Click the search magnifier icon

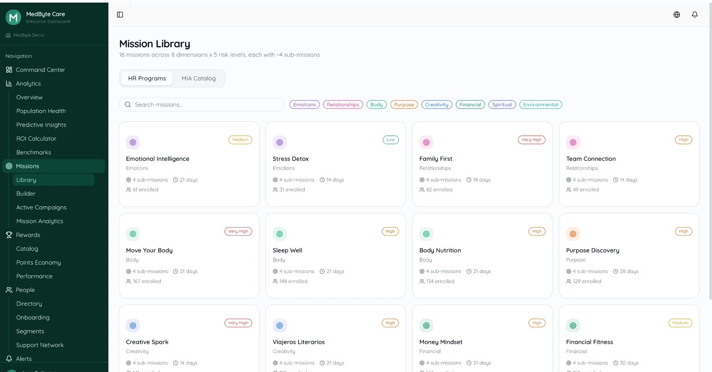click(x=128, y=105)
